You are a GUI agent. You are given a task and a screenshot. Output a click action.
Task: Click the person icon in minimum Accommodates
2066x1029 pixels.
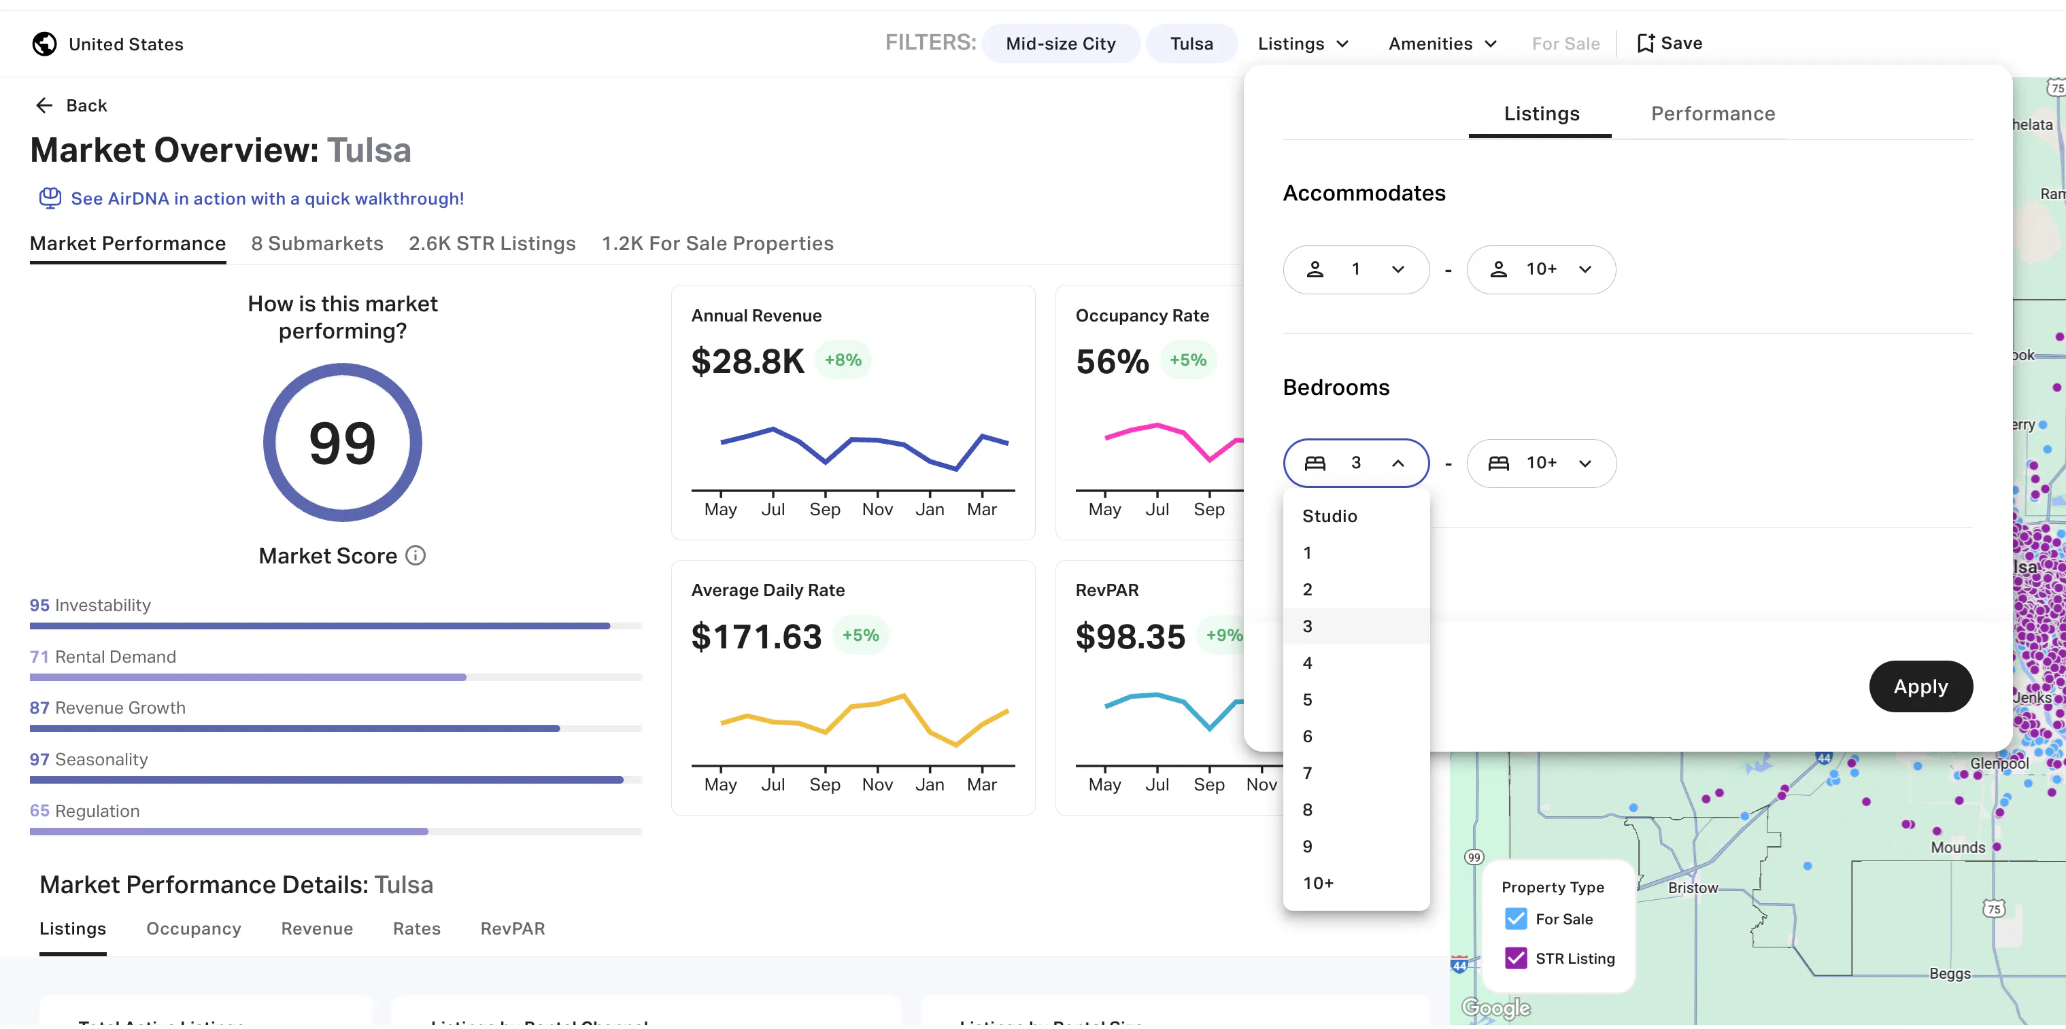(1315, 269)
